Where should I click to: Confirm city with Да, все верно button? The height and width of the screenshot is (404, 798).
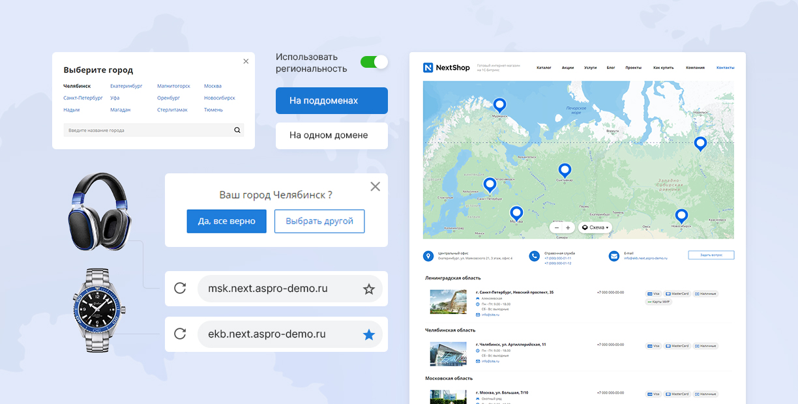point(226,221)
